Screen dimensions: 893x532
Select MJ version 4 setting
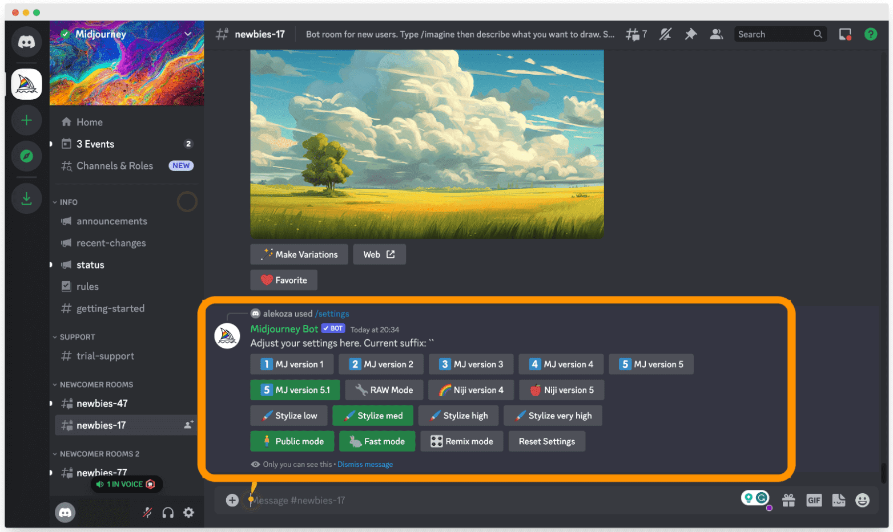tap(562, 364)
